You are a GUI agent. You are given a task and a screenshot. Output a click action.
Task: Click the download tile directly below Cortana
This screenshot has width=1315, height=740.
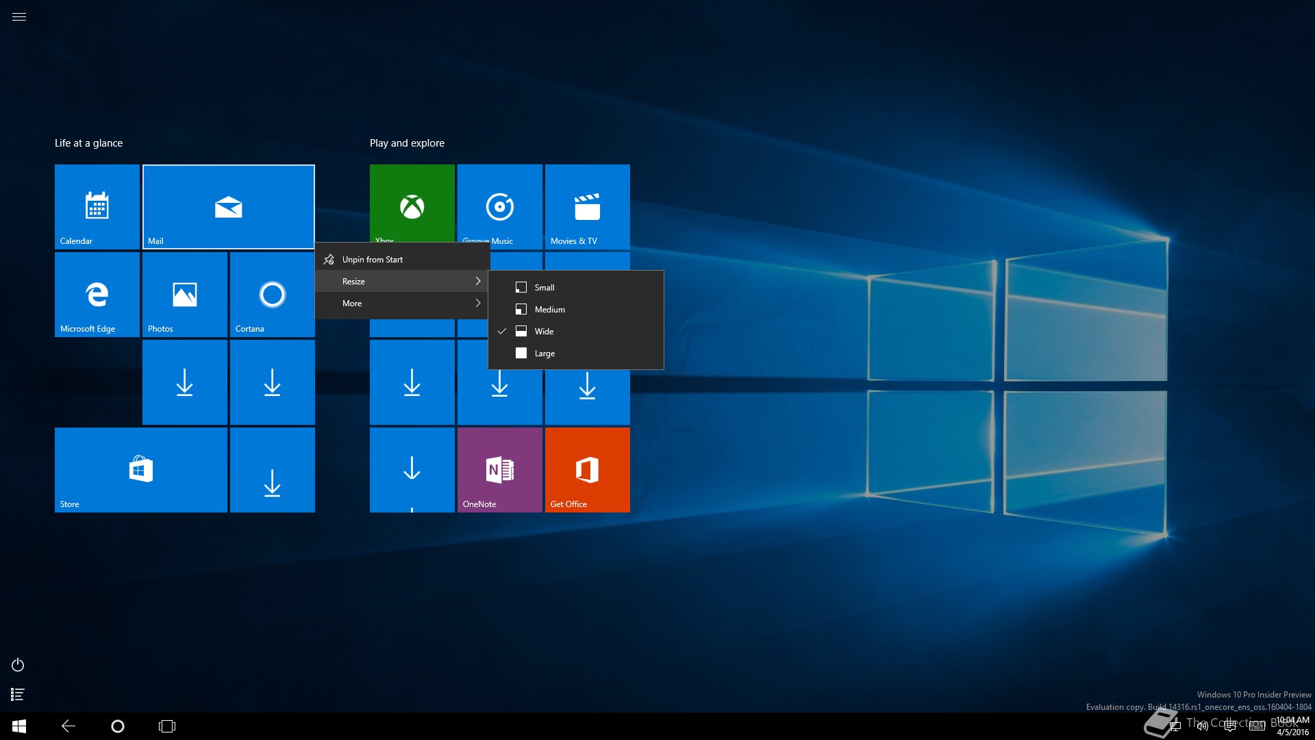point(273,382)
